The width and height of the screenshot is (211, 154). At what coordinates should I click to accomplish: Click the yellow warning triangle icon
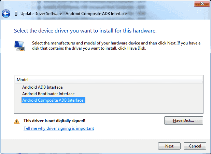[x=17, y=121]
